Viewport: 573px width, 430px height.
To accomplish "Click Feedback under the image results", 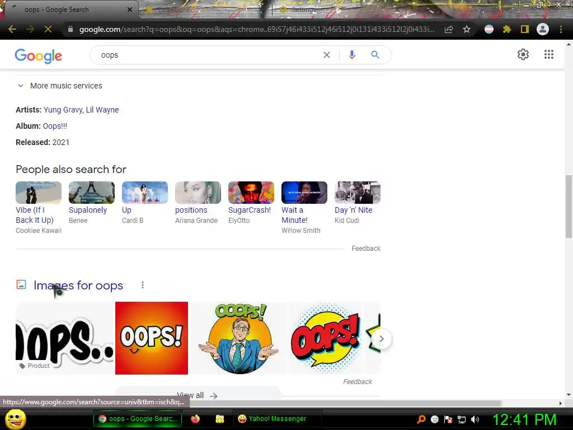I will coord(358,381).
